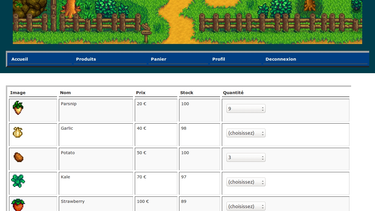Click the Kale product image
The height and width of the screenshot is (211, 375).
click(x=18, y=181)
